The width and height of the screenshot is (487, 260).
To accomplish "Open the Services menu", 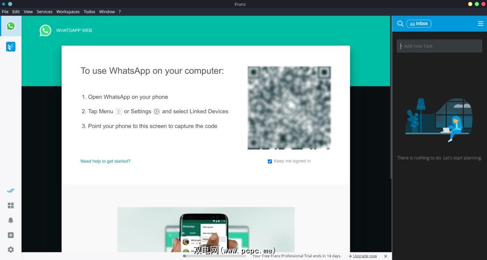I will (45, 12).
